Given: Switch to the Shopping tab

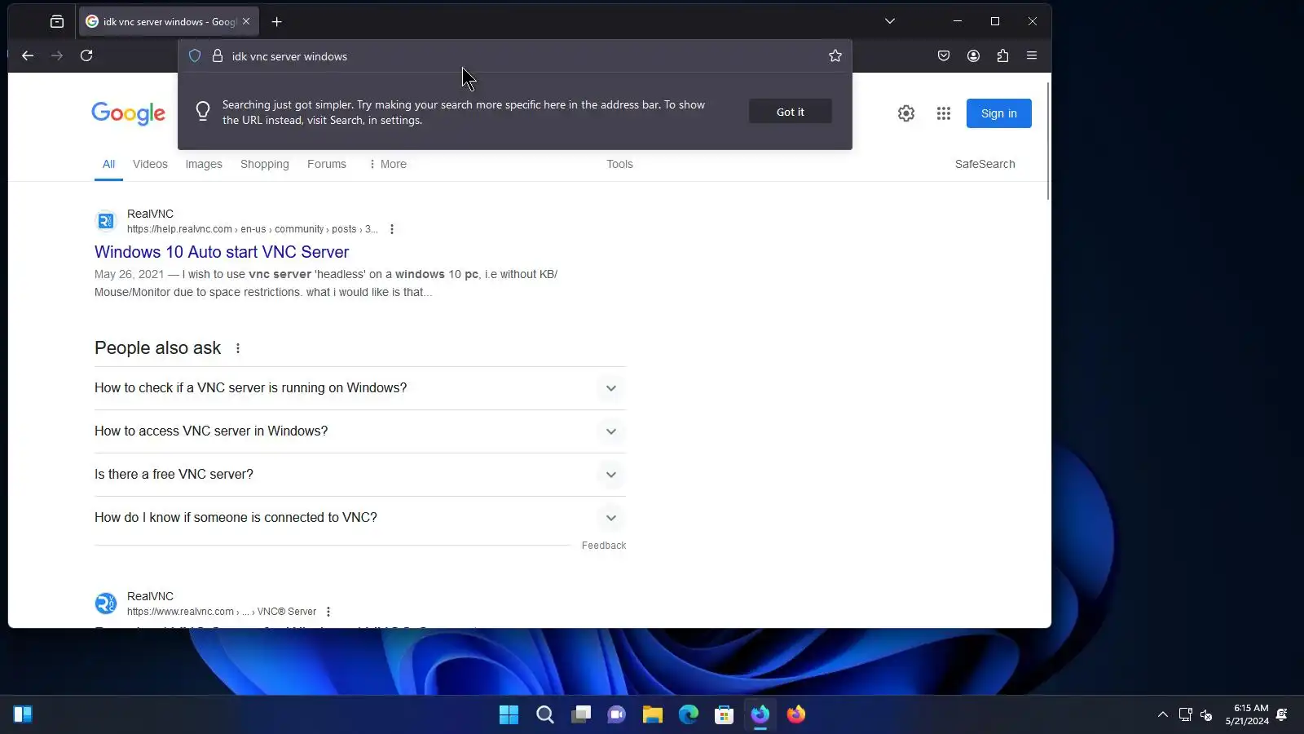Looking at the screenshot, I should [265, 164].
